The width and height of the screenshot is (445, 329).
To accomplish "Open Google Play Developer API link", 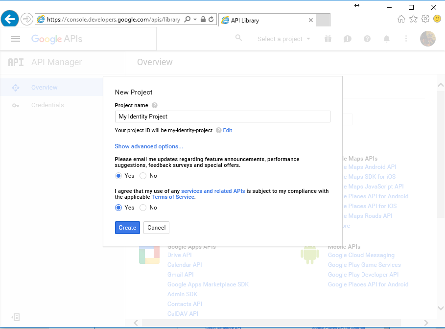I will point(363,275).
